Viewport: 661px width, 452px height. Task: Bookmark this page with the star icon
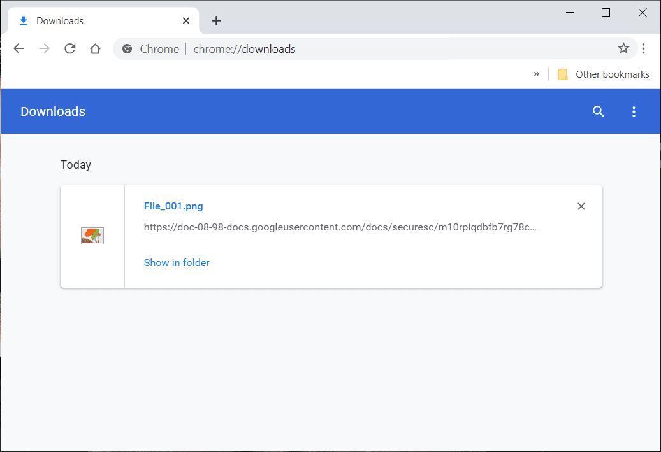click(x=623, y=48)
